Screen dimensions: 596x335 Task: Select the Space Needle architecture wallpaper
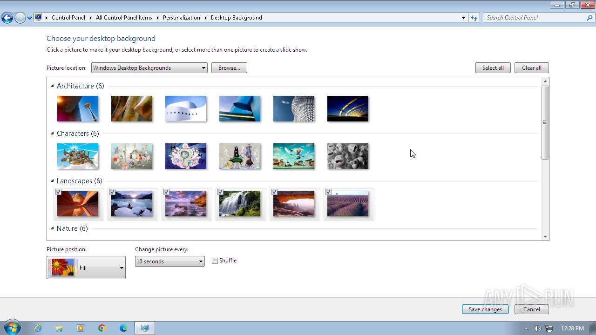(x=78, y=108)
